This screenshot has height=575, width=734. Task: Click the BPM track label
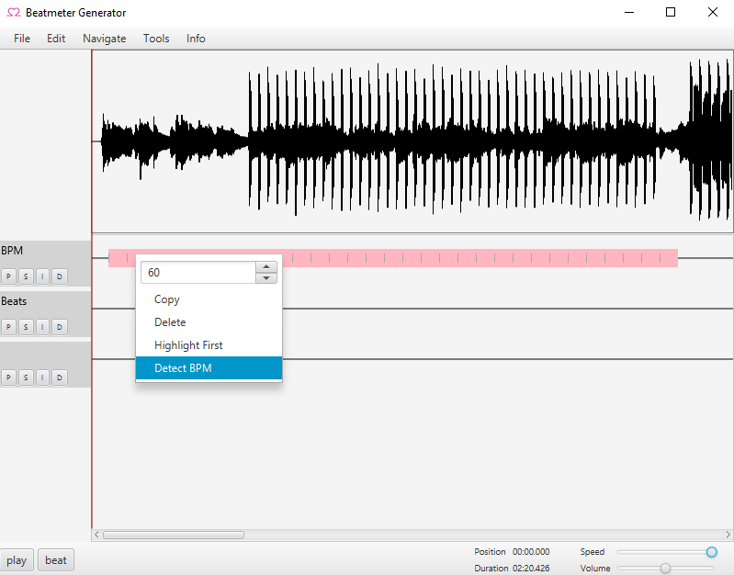tap(12, 251)
